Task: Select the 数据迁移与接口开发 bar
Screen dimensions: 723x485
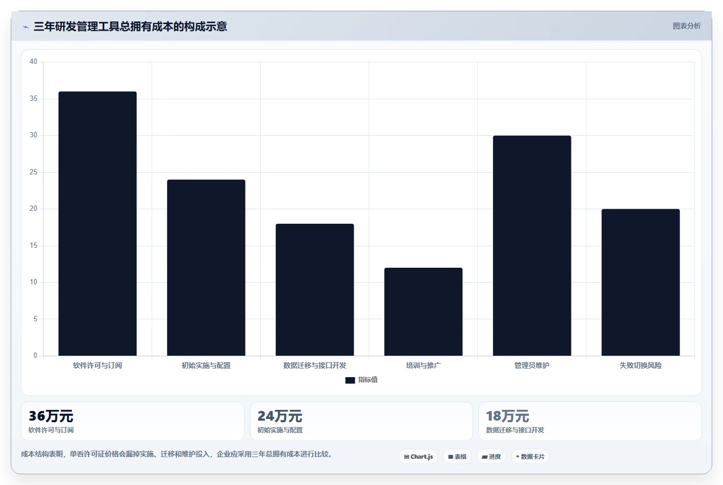Action: [x=314, y=290]
